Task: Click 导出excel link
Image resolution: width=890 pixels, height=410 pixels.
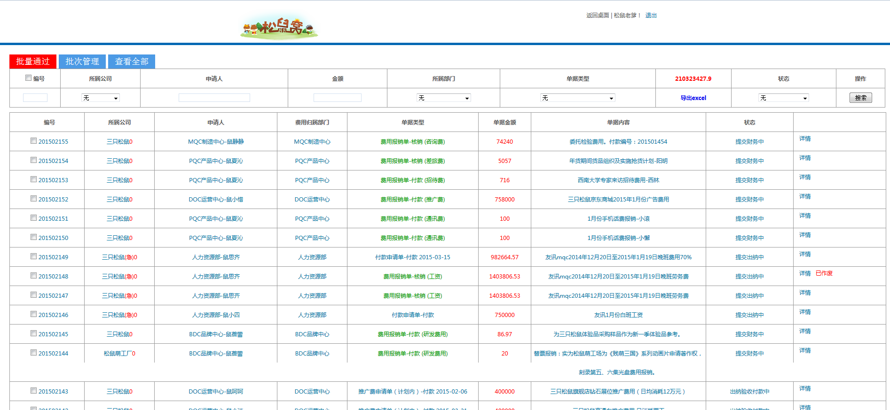Action: 693,98
